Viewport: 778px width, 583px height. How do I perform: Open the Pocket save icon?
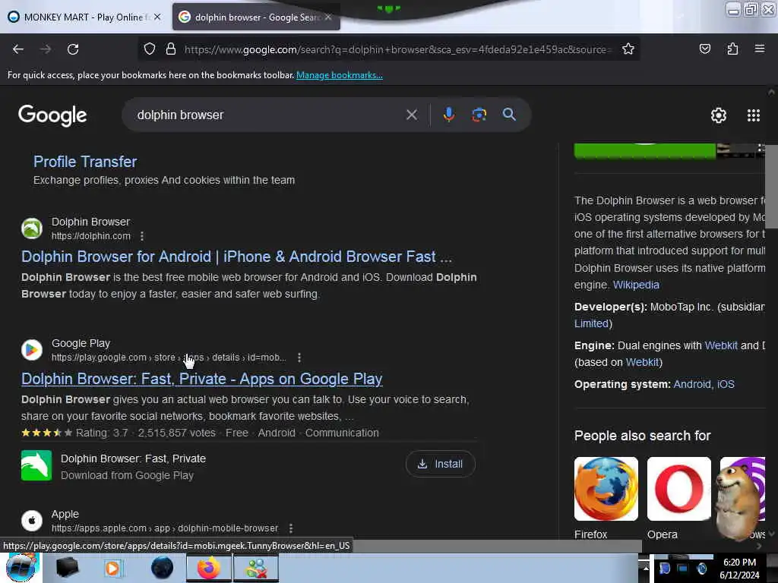tap(704, 49)
